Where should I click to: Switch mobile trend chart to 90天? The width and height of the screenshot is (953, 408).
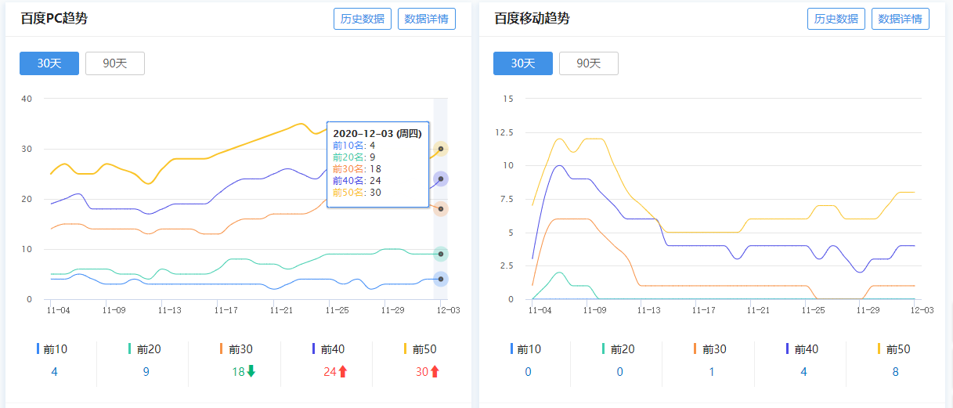[x=589, y=63]
